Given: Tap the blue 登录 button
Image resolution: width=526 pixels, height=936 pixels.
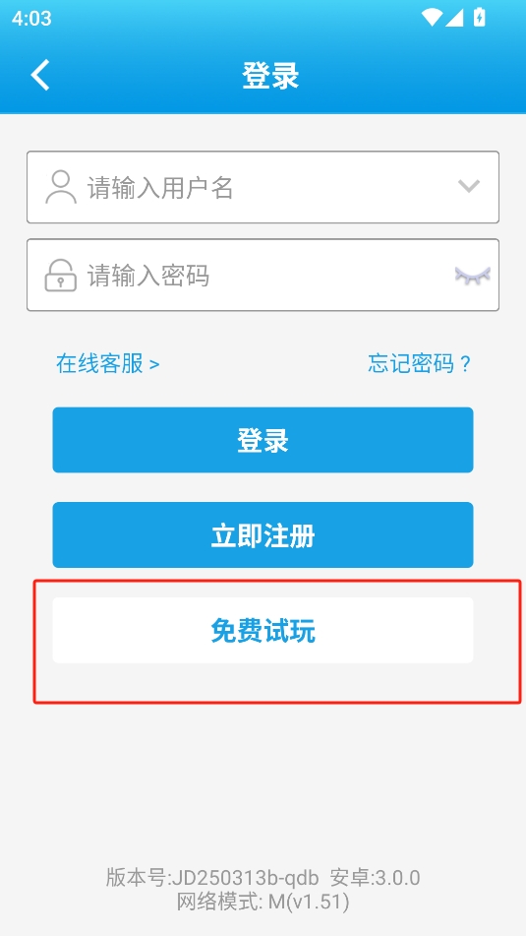Looking at the screenshot, I should (263, 440).
